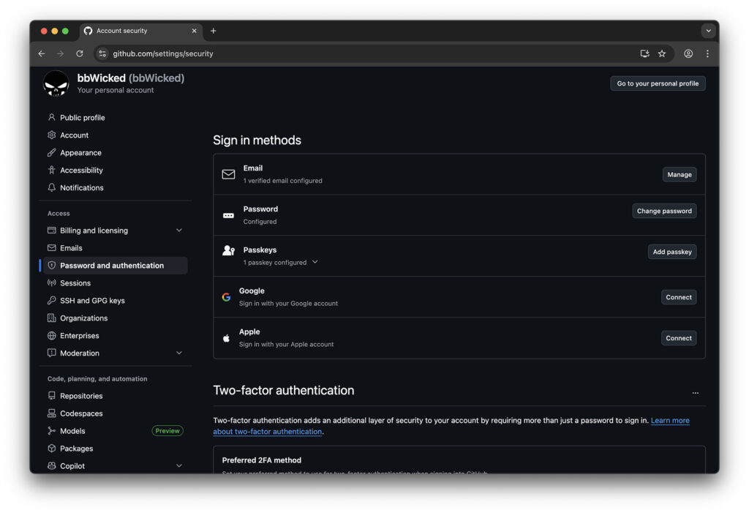The width and height of the screenshot is (749, 513).
Task: Click the green Preview badge
Action: (x=168, y=431)
